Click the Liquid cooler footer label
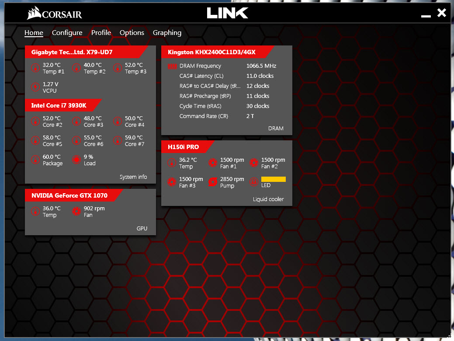This screenshot has width=454, height=341. [268, 199]
